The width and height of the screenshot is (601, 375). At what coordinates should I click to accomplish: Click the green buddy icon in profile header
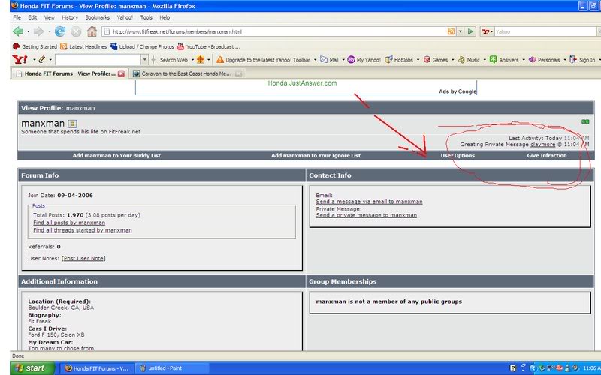pos(585,122)
